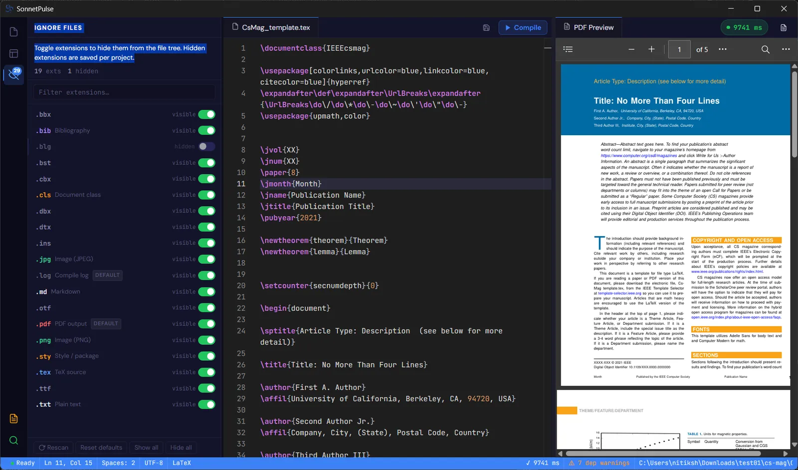Image resolution: width=798 pixels, height=470 pixels.
Task: Zoom in the PDF preview
Action: [x=651, y=49]
